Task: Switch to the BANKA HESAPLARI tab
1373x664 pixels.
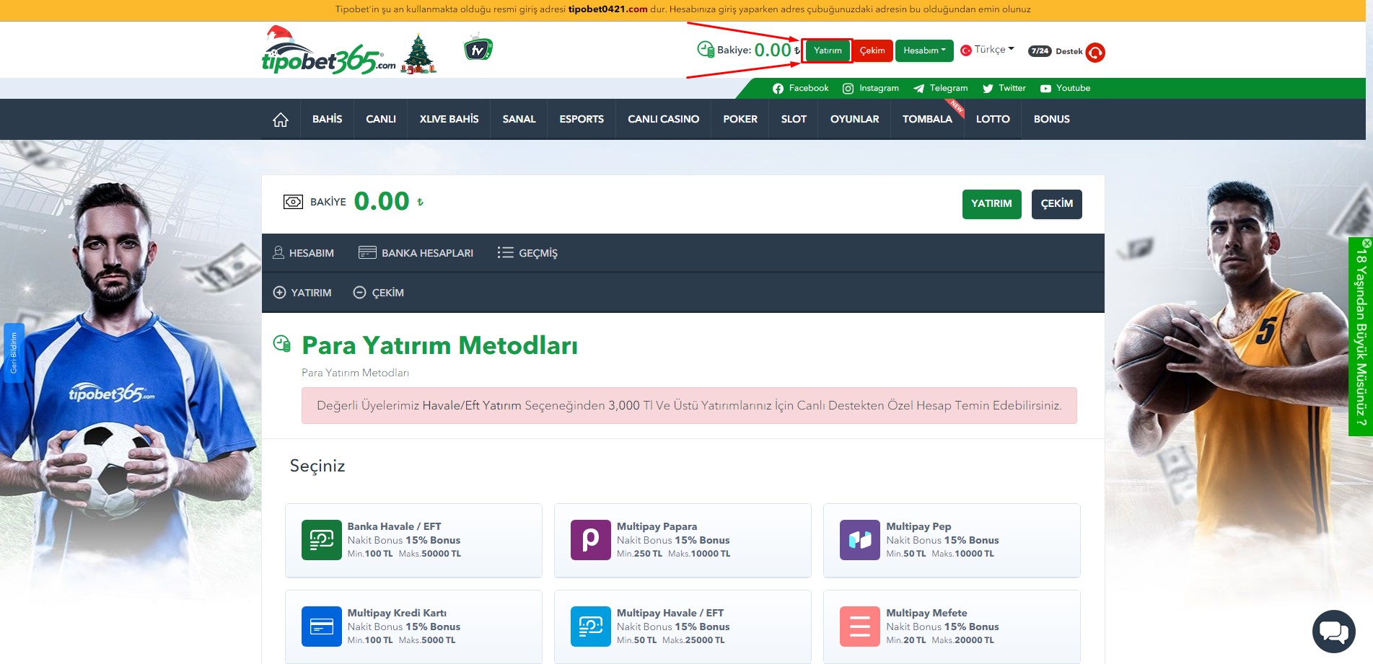Action: pyautogui.click(x=416, y=253)
